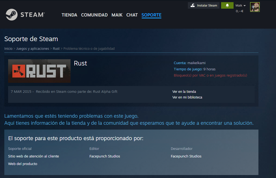Go to CHAT in navigation

132,15
